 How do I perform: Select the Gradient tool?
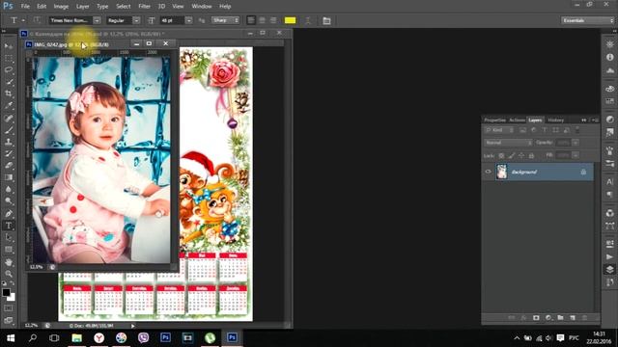[9, 177]
